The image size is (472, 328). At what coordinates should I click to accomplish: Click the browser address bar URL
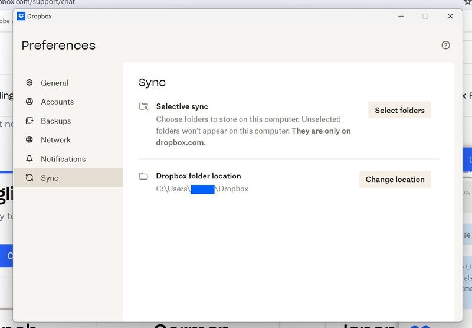[x=37, y=2]
